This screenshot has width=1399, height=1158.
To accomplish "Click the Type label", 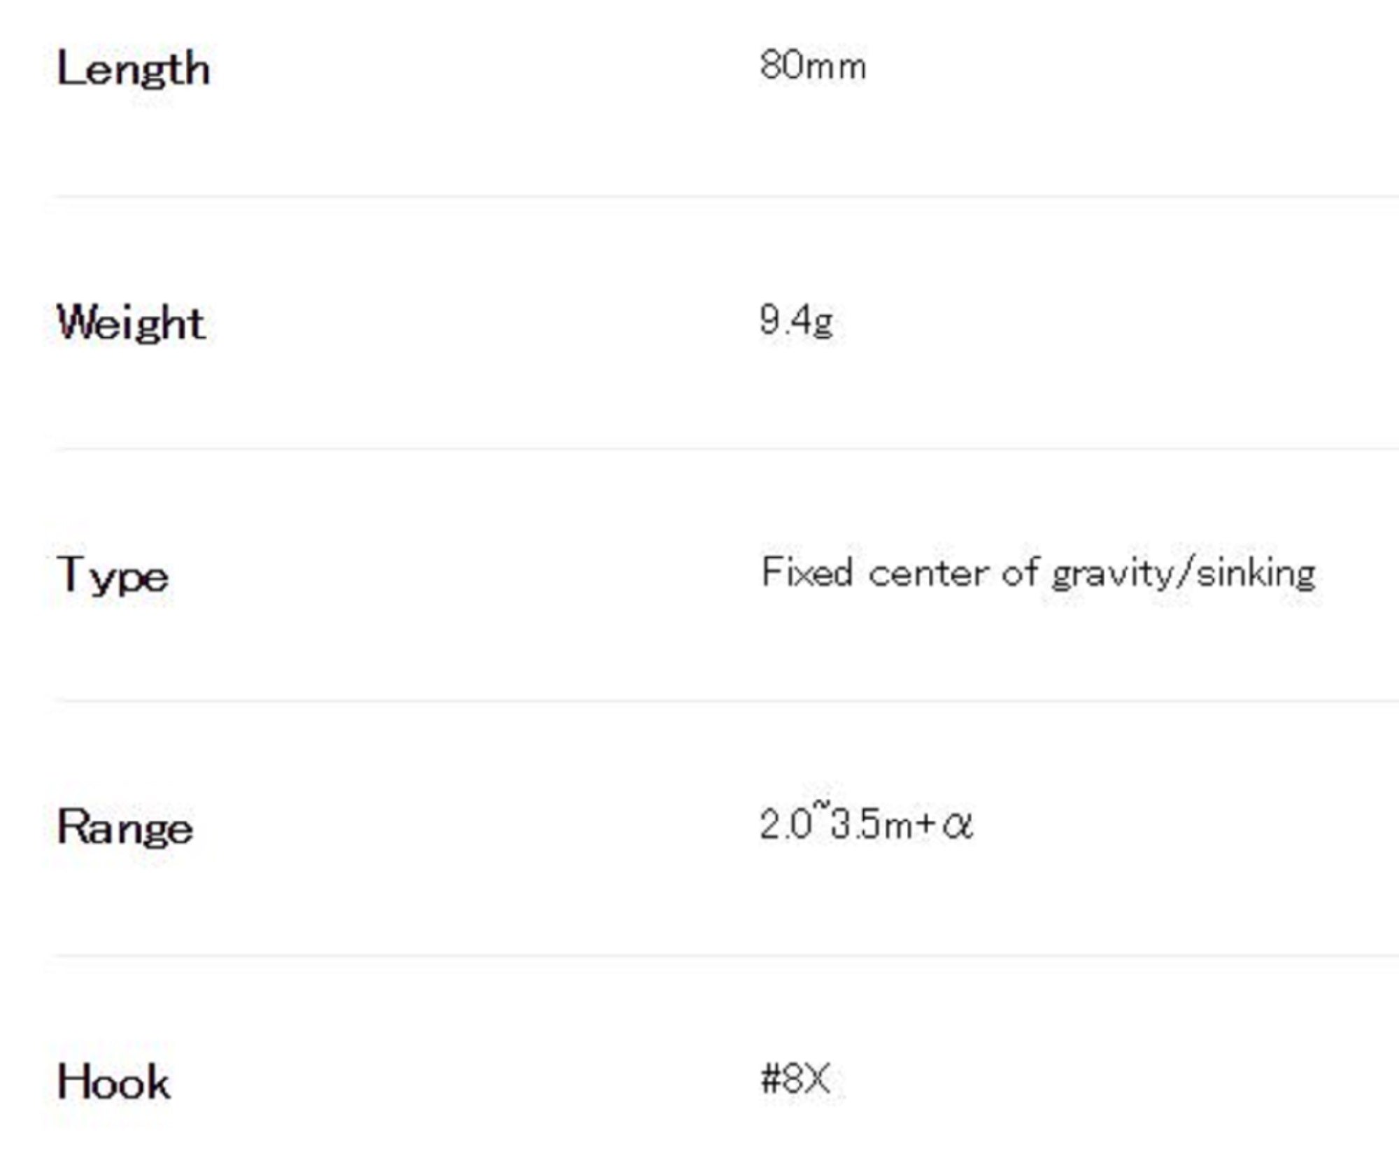I will [x=113, y=576].
